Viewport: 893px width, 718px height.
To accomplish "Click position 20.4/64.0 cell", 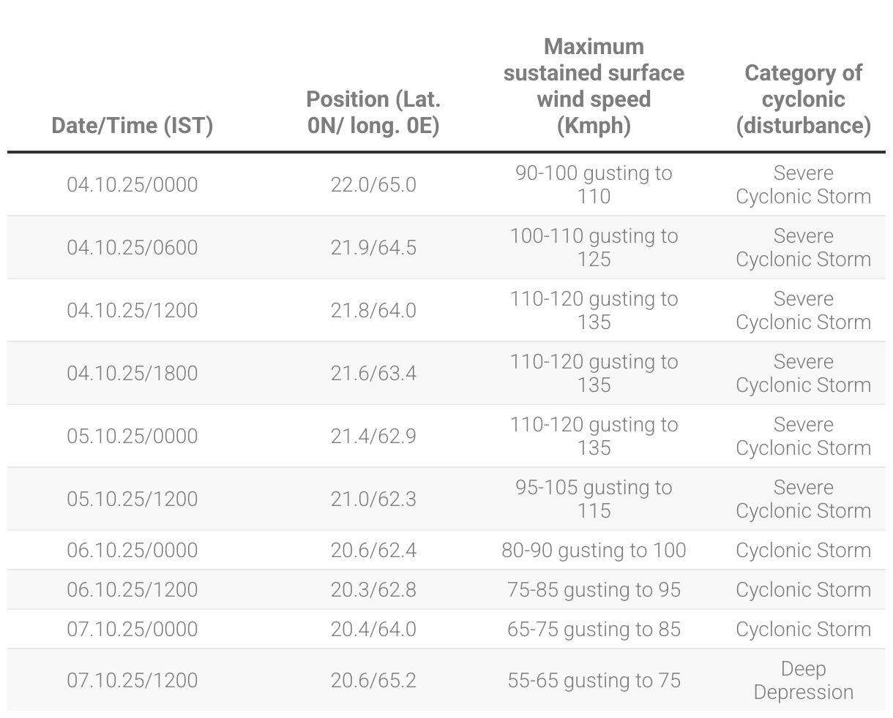I will coord(373,629).
